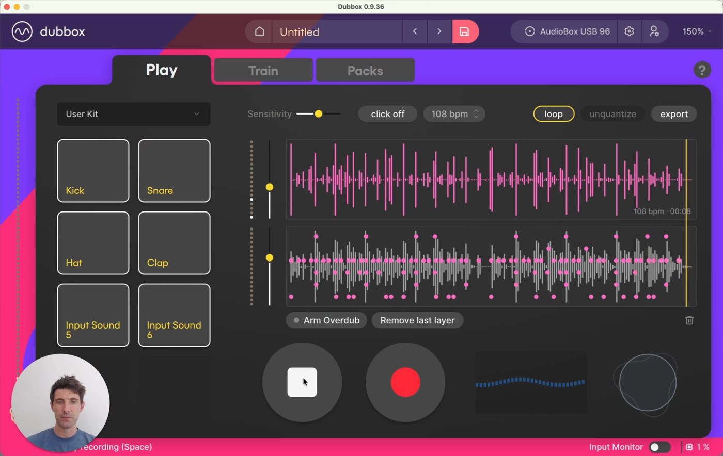The image size is (723, 456).
Task: Stop playback with the square button
Action: 302,382
